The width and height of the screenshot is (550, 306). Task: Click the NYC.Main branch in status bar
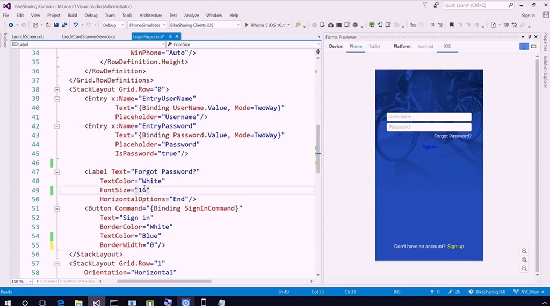531,292
